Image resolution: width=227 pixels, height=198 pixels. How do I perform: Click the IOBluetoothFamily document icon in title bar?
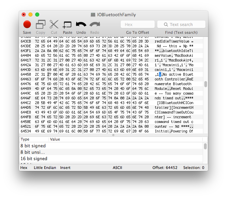pos(93,15)
